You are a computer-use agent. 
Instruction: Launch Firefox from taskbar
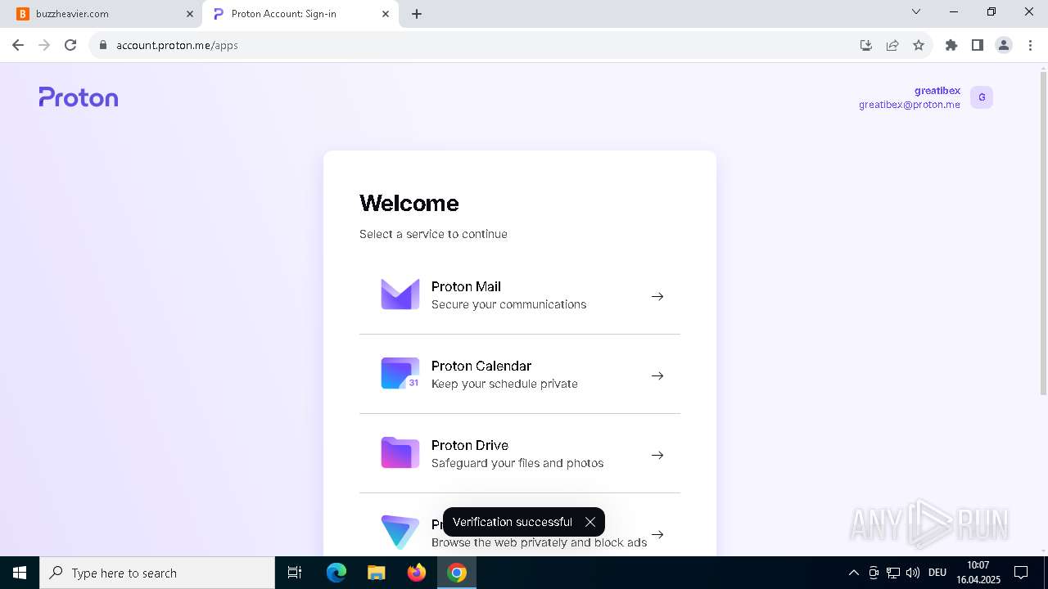(x=417, y=573)
